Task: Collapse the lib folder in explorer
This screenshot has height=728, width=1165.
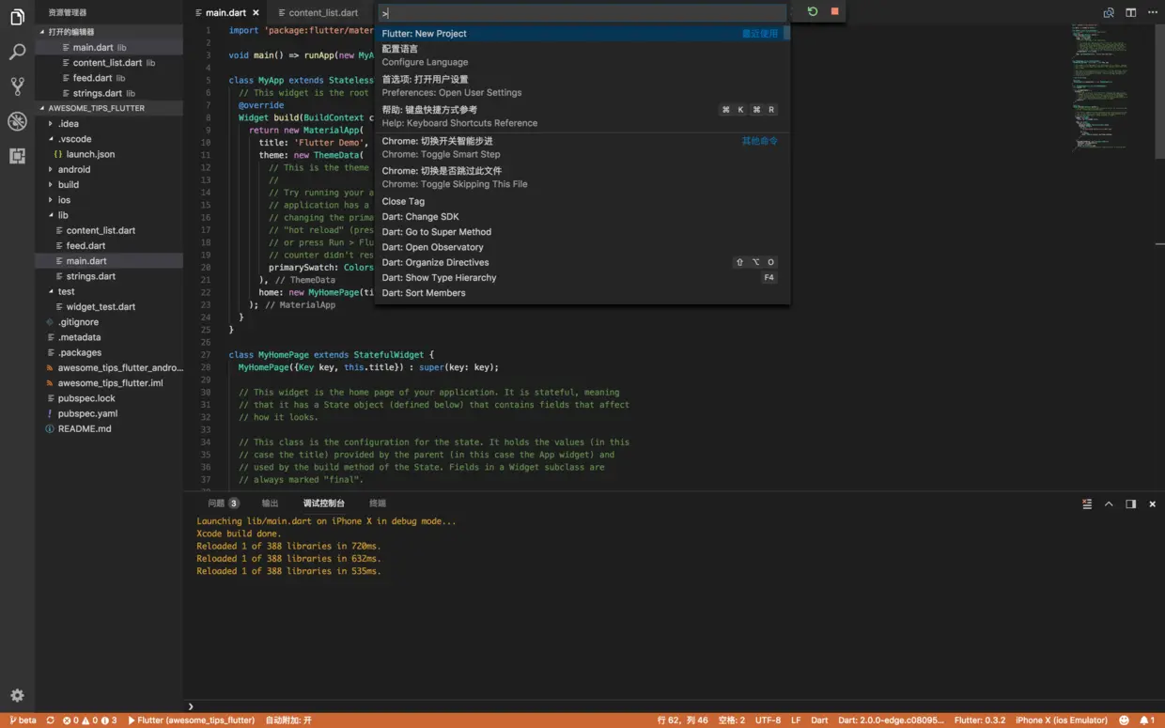Action: [x=63, y=215]
